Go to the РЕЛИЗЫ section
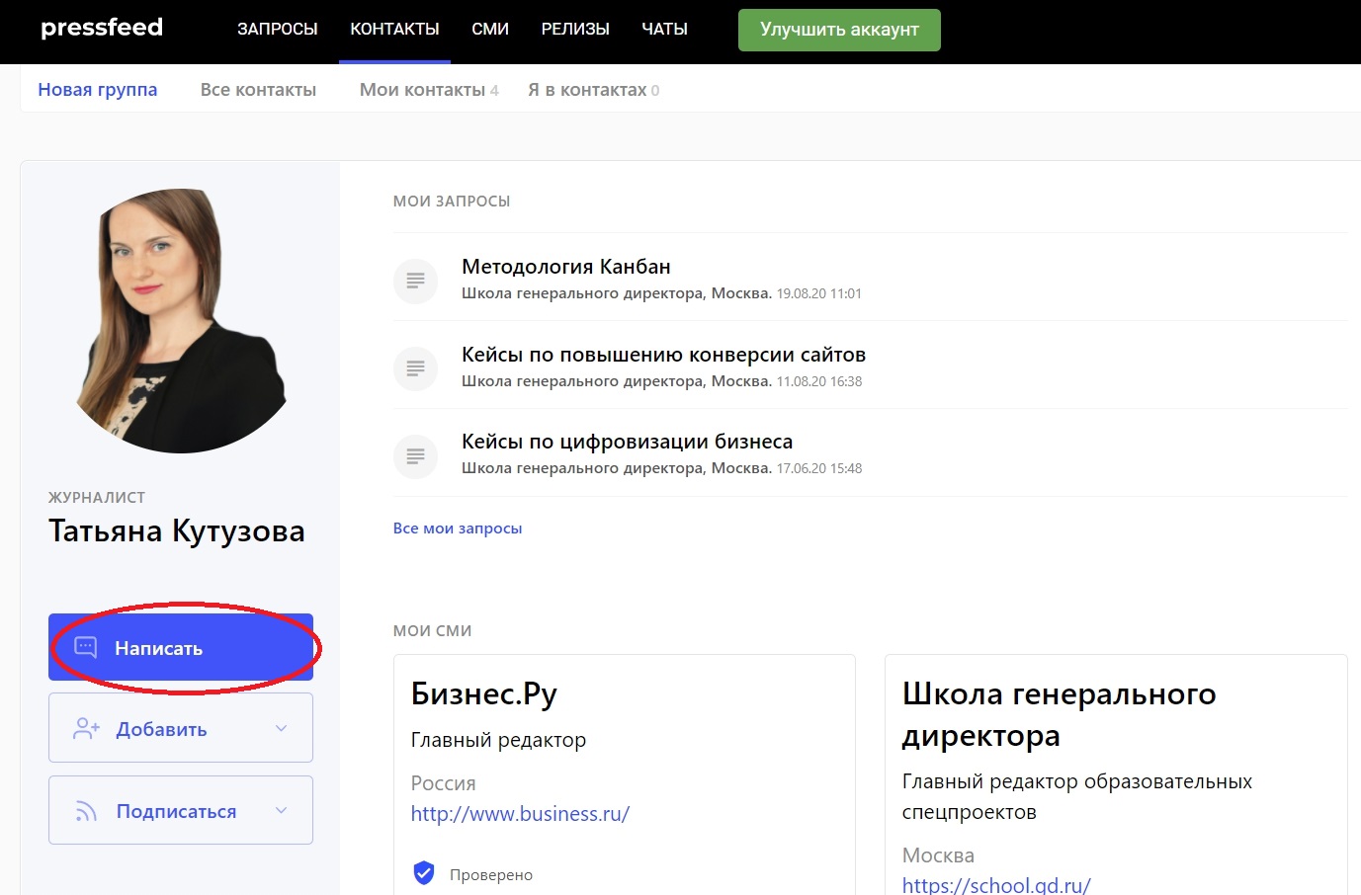 coord(575,30)
